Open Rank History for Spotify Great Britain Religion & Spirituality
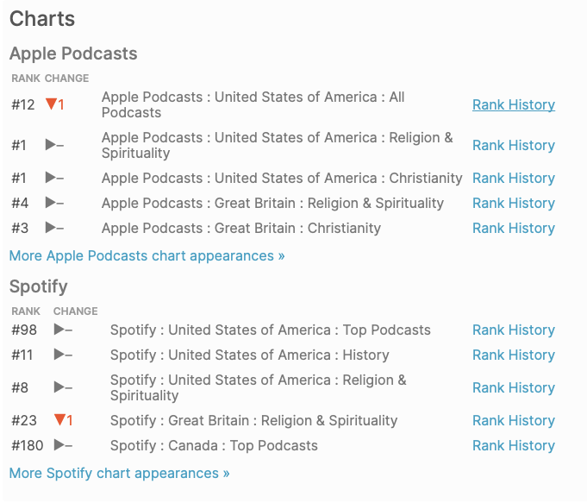 [x=513, y=420]
